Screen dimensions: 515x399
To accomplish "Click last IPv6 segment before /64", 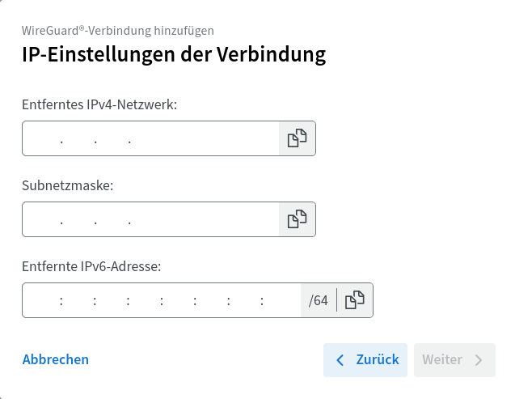I will pos(283,300).
